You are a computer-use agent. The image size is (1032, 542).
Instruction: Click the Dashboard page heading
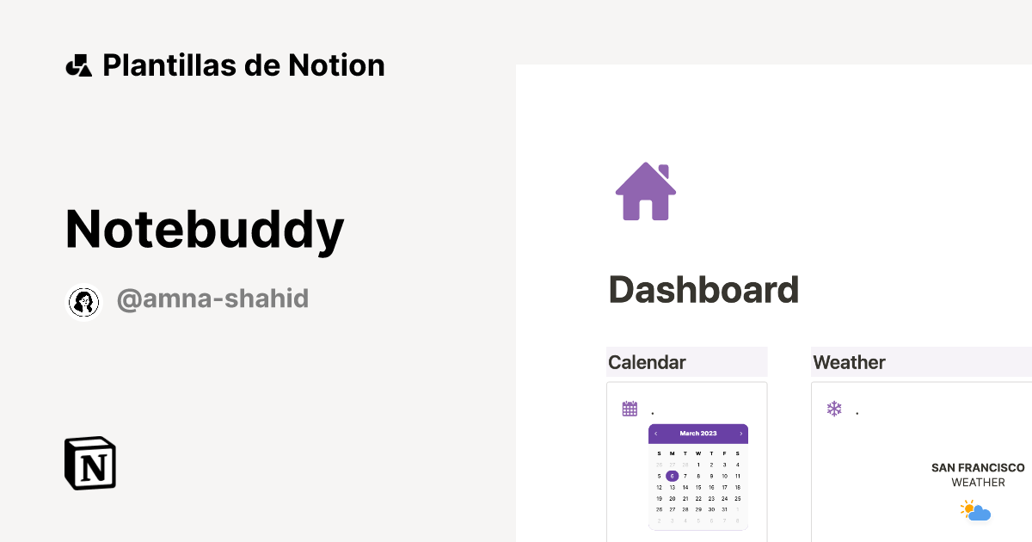[x=703, y=290]
